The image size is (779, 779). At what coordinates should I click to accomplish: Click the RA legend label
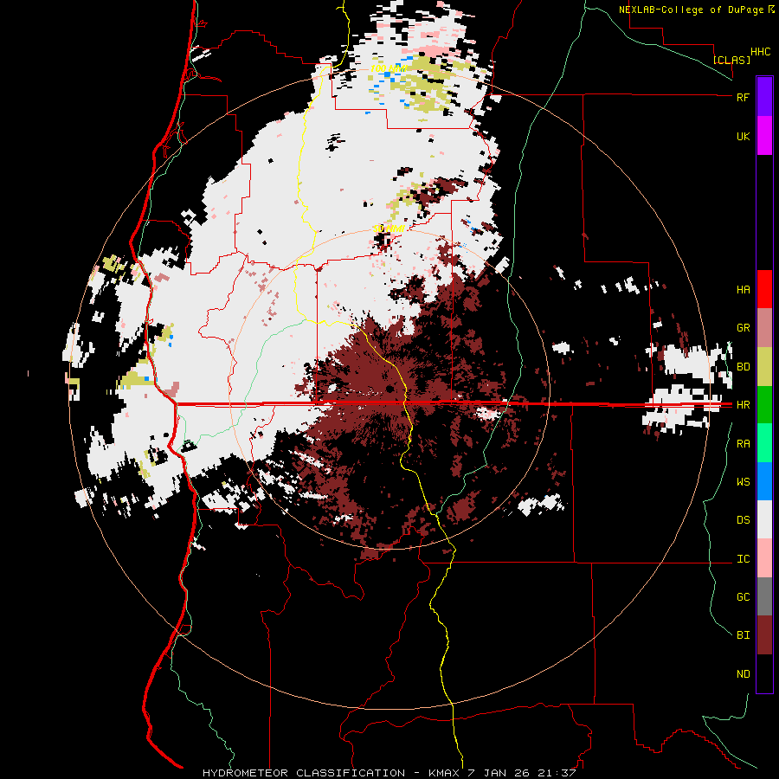[743, 444]
